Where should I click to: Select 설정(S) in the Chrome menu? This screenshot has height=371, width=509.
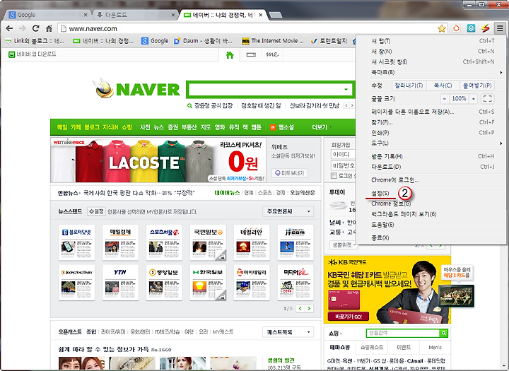point(380,193)
